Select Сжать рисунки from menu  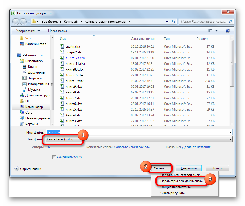click(x=173, y=193)
